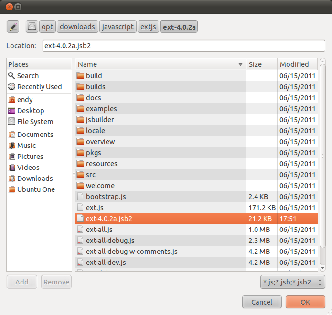Navigate to downloads path button

(77, 27)
